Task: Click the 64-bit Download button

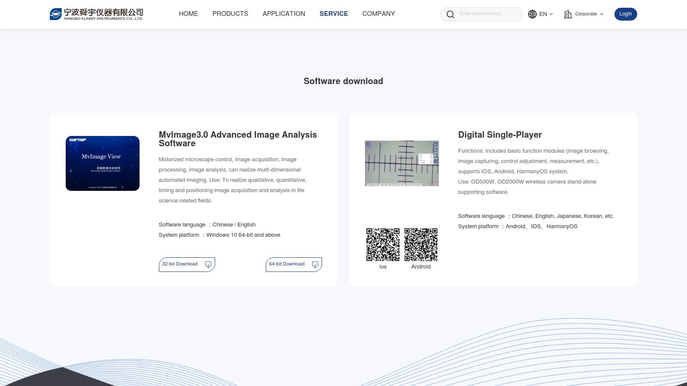Action: pos(294,264)
